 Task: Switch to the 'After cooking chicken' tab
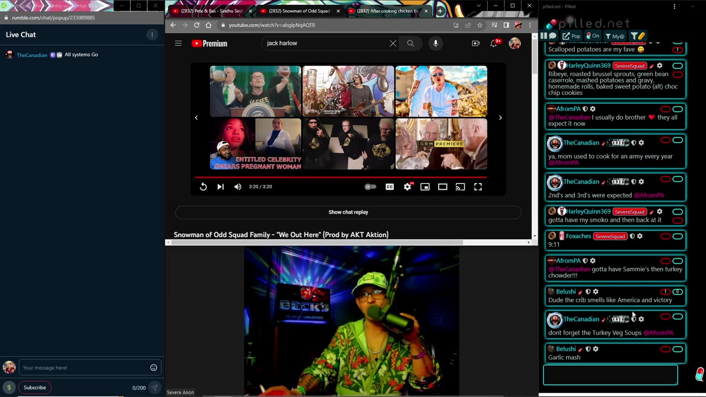click(x=388, y=11)
